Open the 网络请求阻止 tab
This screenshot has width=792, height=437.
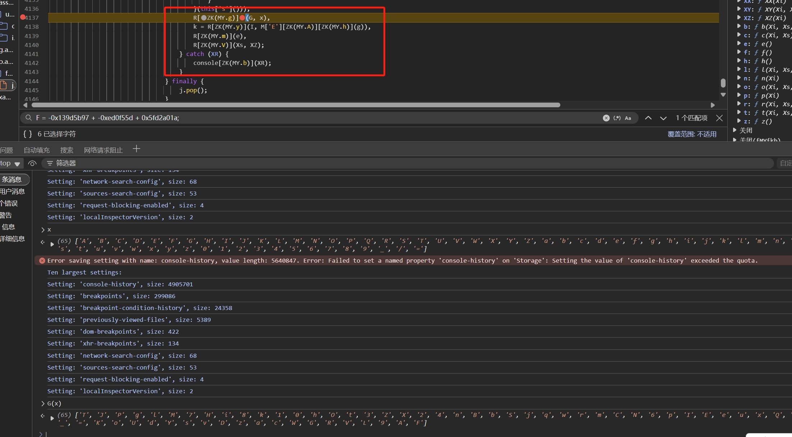pyautogui.click(x=103, y=150)
